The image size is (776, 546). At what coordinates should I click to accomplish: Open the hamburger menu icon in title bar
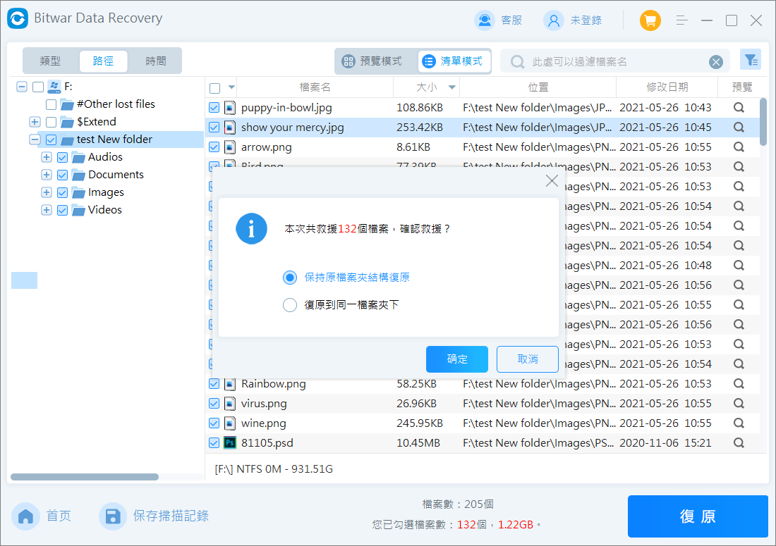(x=681, y=20)
